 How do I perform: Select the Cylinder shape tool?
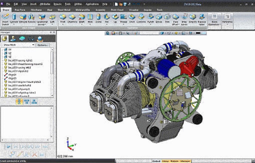pyautogui.click(x=14, y=18)
